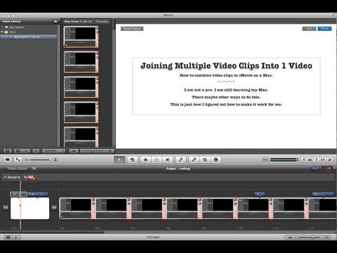Image resolution: width=337 pixels, height=253 pixels.
Task: Open the voiceover microphone tool
Action: pos(194,160)
